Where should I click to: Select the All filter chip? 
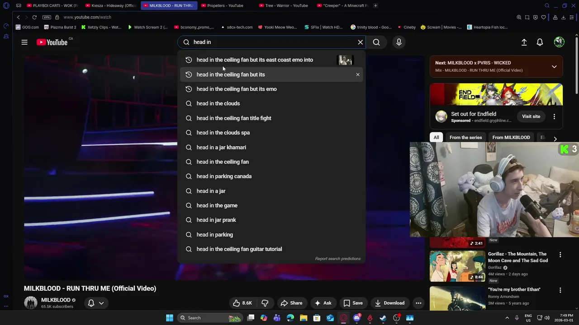436,137
